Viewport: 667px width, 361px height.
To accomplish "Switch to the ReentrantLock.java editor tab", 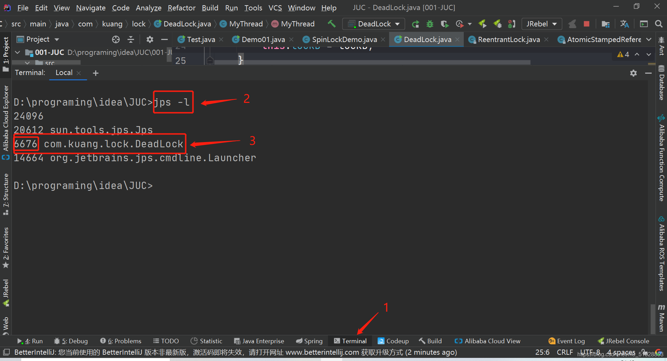I will coord(509,40).
